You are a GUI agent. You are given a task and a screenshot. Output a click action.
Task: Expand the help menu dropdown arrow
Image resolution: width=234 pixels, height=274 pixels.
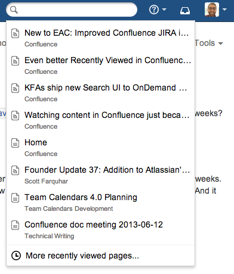(164, 10)
